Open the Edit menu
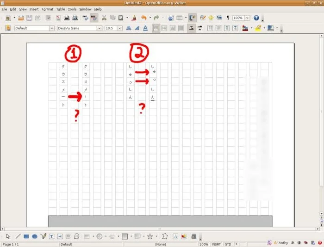This screenshot has width=324, height=247. (13, 9)
